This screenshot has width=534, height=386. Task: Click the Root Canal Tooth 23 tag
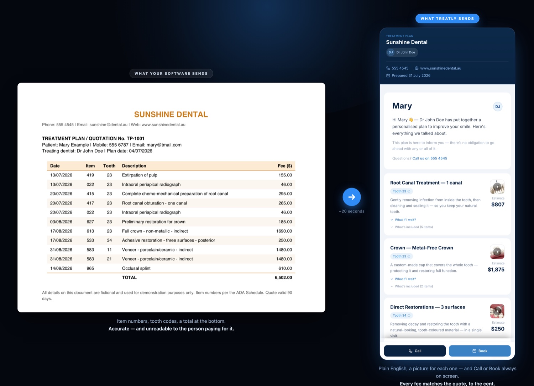pos(401,191)
